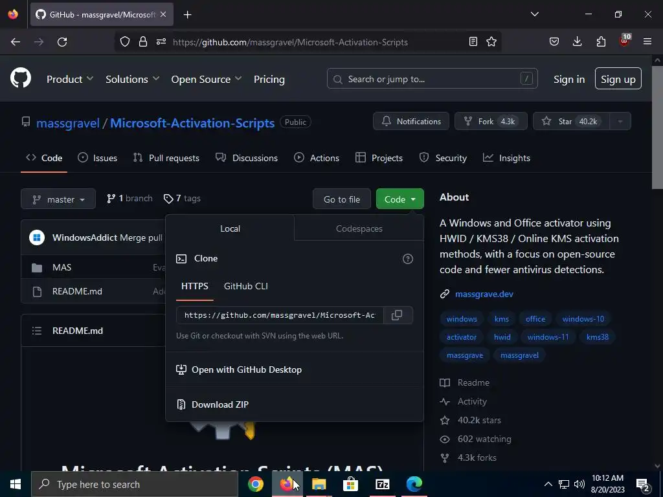Screen dimensions: 663x497
Task: Click the Go to file button
Action: tap(342, 199)
